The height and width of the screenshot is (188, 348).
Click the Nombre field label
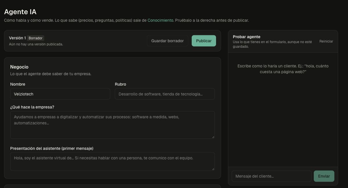click(x=18, y=84)
